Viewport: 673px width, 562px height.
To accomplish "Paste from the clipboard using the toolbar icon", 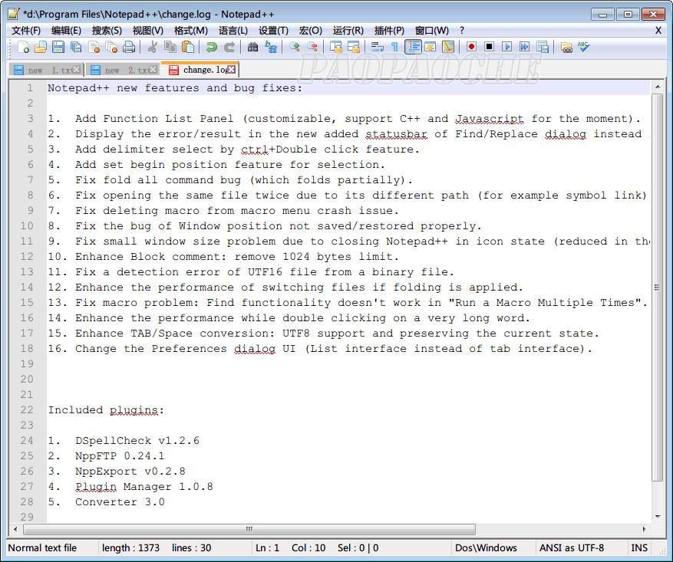I will click(x=187, y=47).
